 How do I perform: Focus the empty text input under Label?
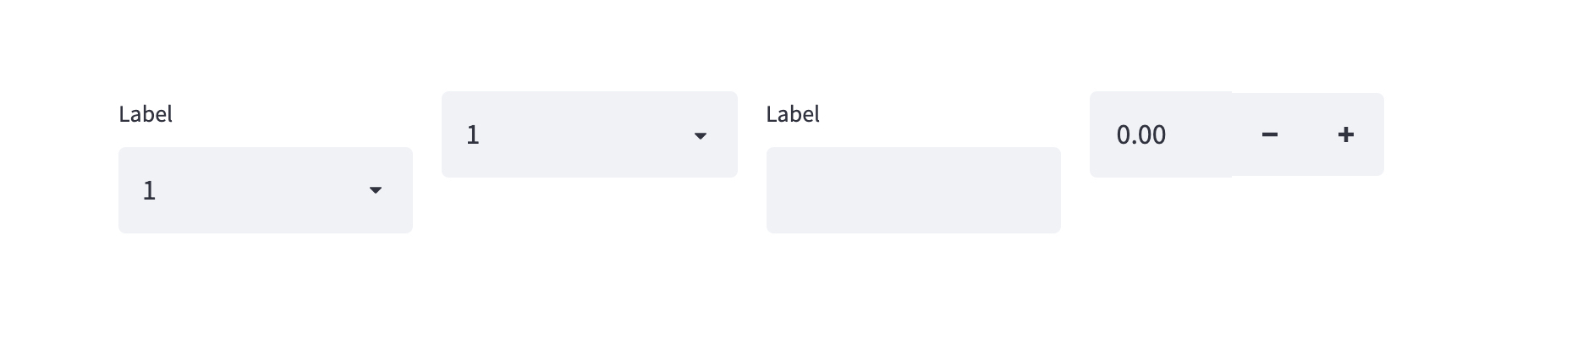pyautogui.click(x=913, y=190)
